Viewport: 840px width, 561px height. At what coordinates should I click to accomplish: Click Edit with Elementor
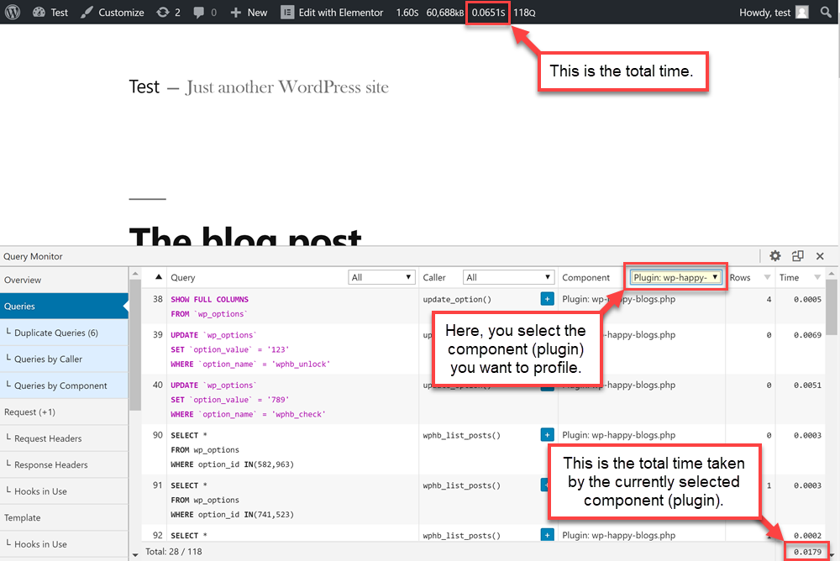click(332, 13)
